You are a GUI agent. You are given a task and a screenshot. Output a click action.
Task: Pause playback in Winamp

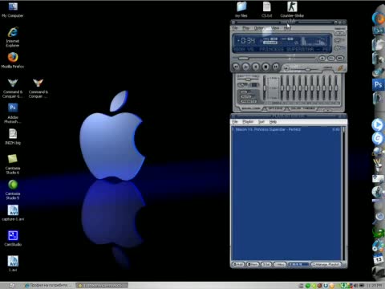coord(256,67)
